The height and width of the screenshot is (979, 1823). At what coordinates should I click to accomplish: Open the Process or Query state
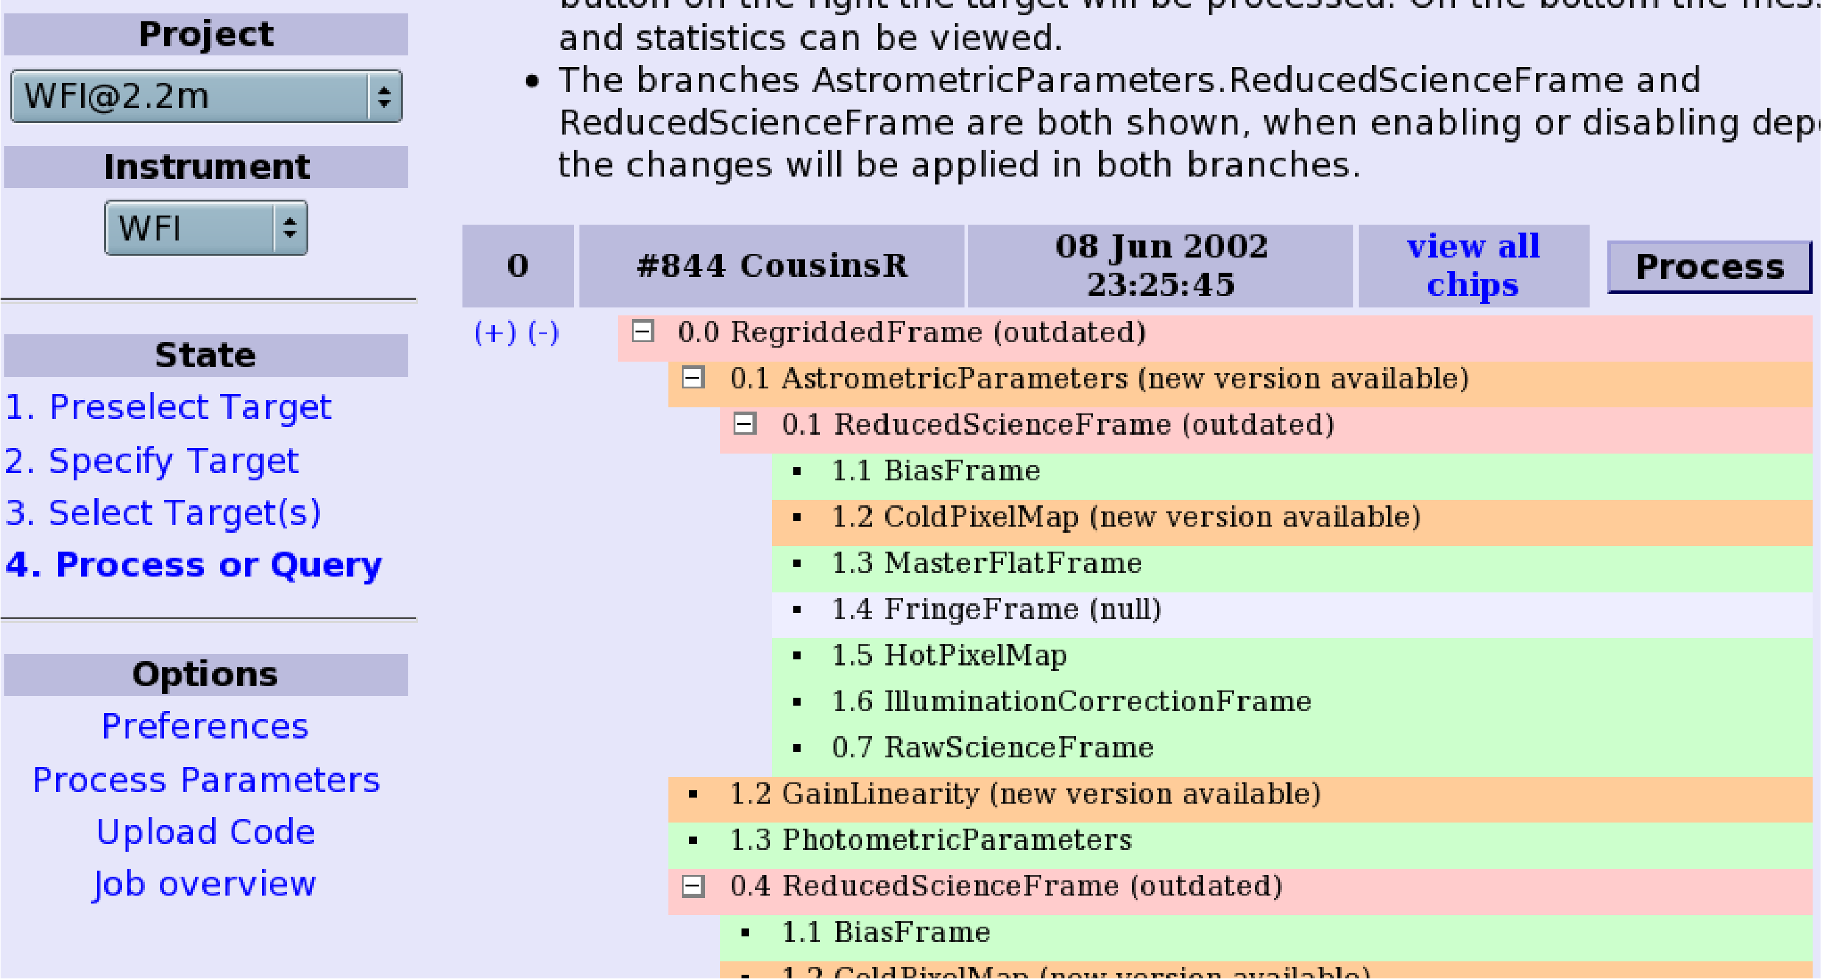tap(193, 564)
